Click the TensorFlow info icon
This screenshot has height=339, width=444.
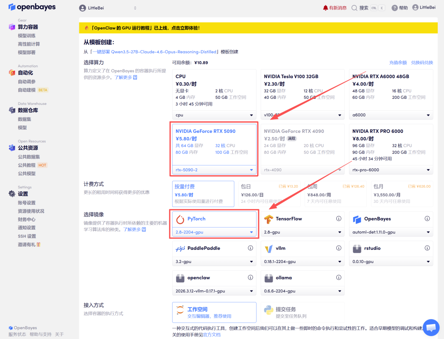339,218
